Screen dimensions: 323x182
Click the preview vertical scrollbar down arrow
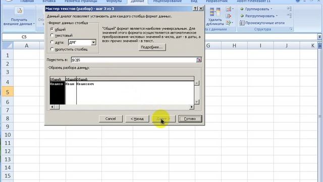pos(197,102)
